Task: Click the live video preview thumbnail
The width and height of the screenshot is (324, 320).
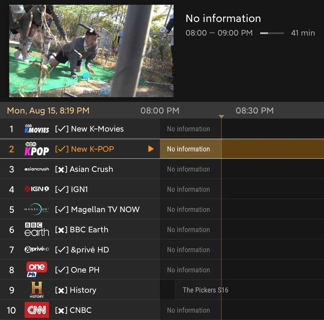Action: pos(91,51)
